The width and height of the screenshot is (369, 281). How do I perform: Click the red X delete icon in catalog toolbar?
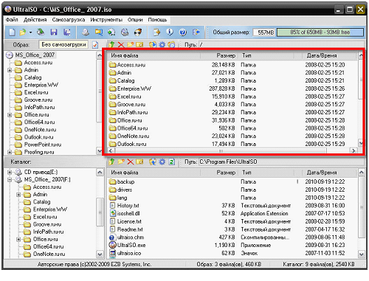131,162
